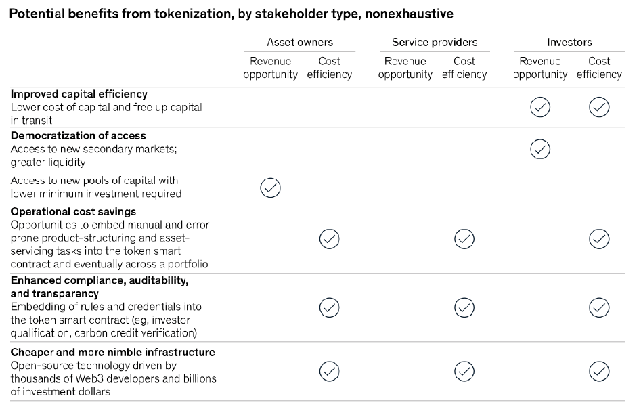This screenshot has width=639, height=411.
Task: Click Enhanced compliance Service providers checkmark
Action: click(x=464, y=307)
